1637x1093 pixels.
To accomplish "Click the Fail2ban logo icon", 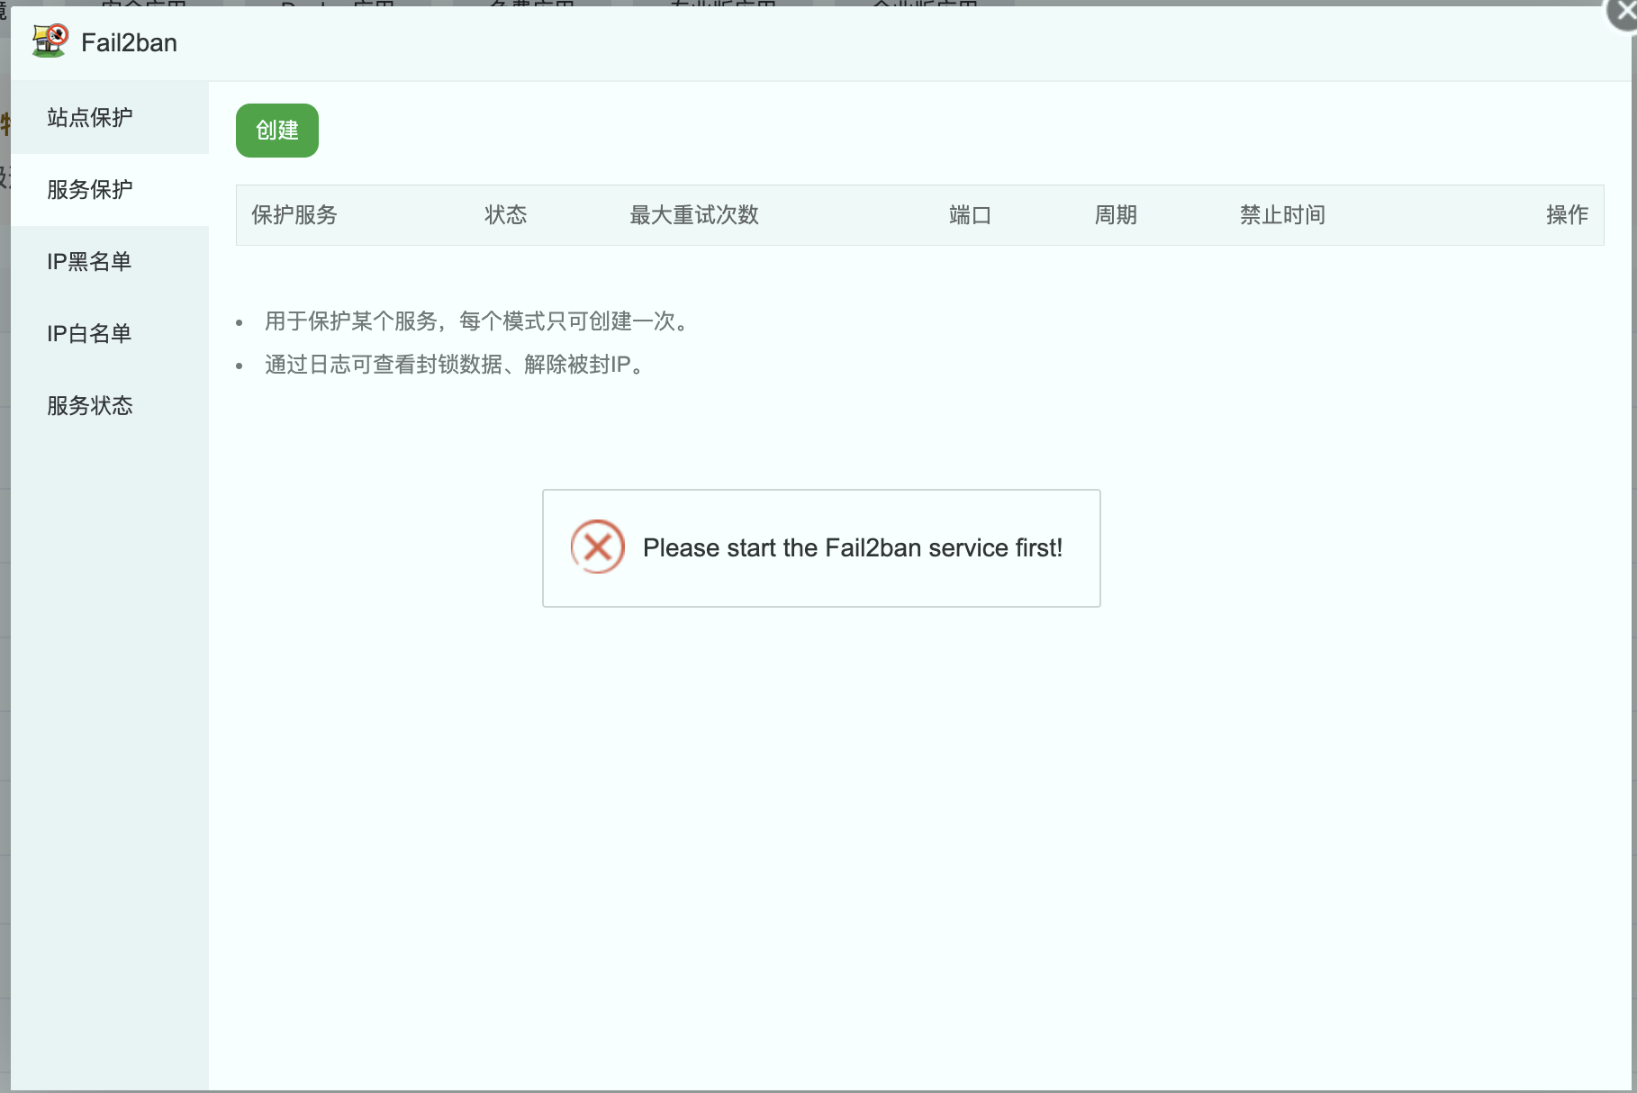I will [50, 41].
